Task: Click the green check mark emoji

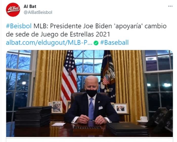Action: [x=96, y=43]
